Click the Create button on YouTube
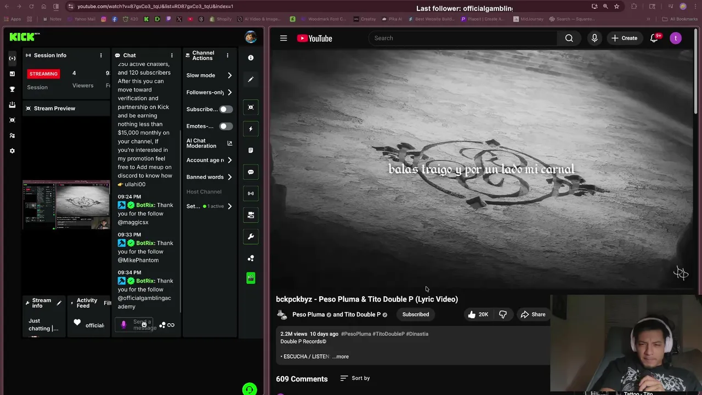The width and height of the screenshot is (702, 395). point(624,38)
